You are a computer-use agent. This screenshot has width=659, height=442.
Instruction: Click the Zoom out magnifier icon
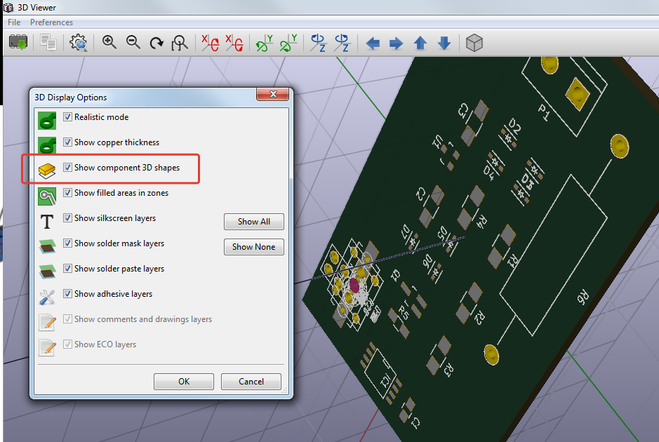pos(133,43)
